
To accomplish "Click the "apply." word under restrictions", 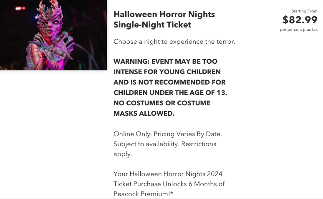I will pos(123,154).
